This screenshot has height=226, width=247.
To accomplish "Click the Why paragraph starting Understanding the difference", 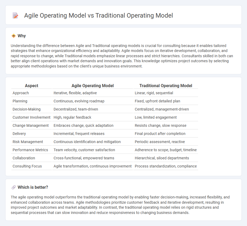I will click(x=122, y=56).
